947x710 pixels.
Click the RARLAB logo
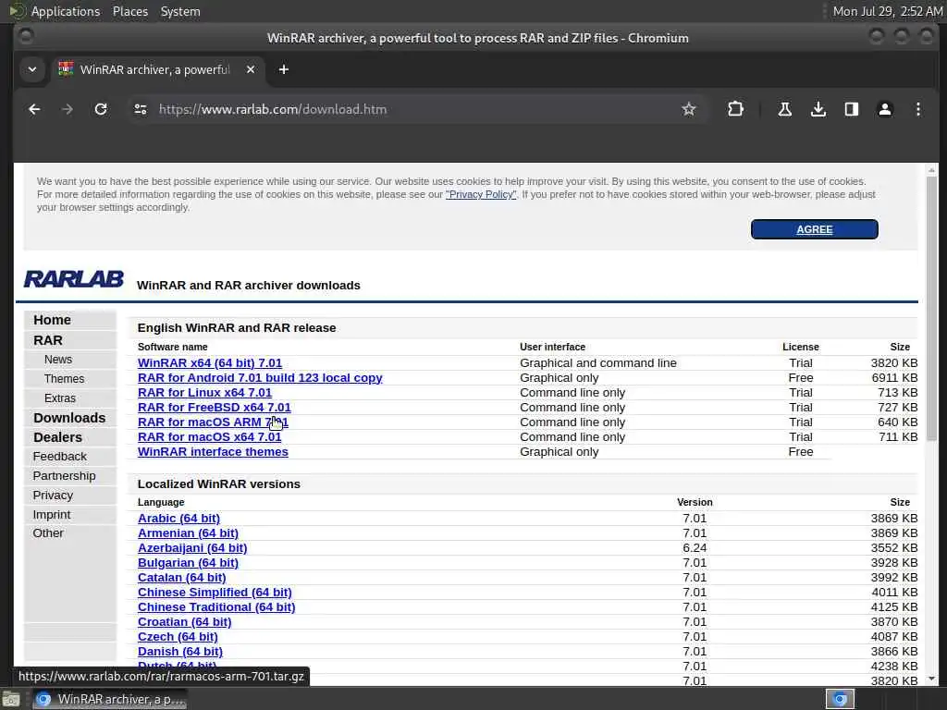click(x=74, y=279)
